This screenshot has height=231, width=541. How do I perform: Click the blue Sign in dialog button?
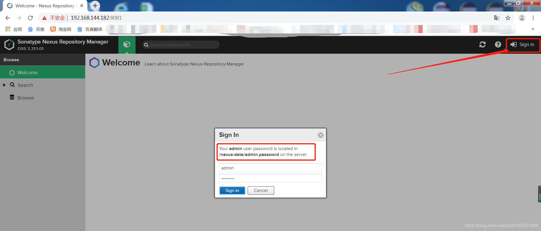(x=232, y=191)
